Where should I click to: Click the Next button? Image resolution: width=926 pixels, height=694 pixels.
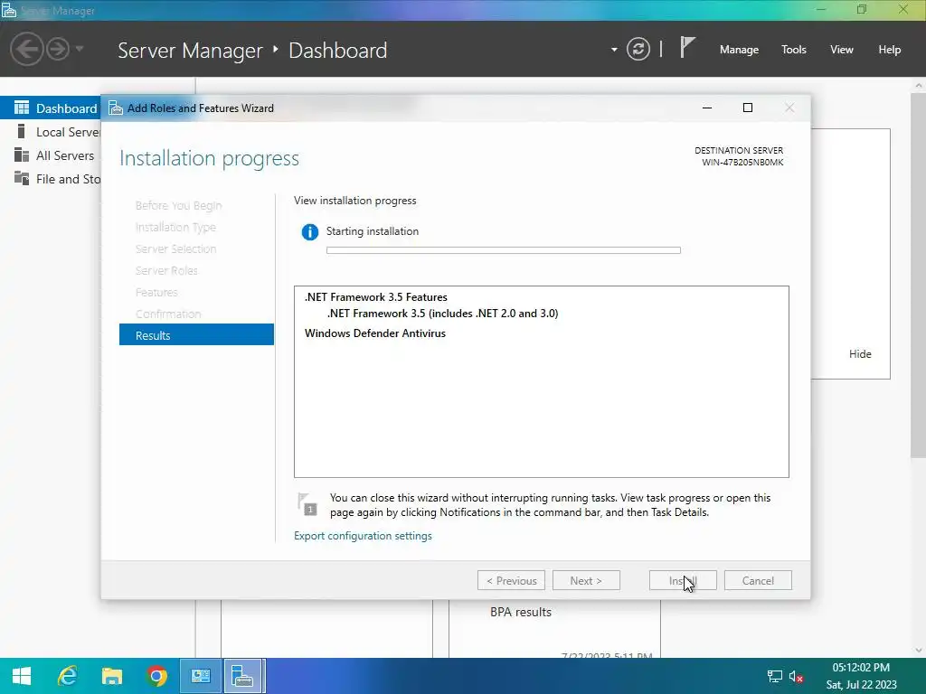click(586, 581)
